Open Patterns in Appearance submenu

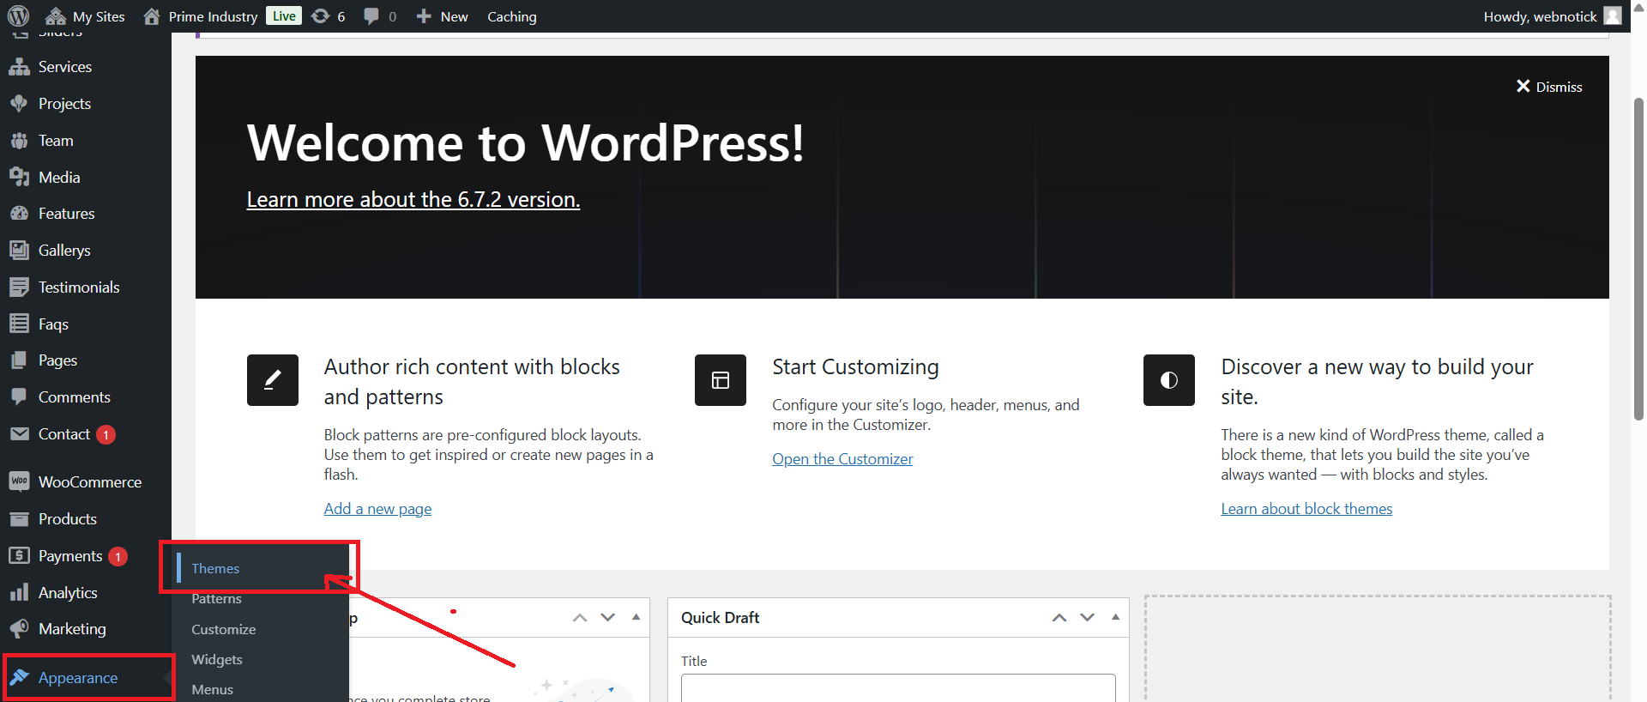[x=216, y=599]
